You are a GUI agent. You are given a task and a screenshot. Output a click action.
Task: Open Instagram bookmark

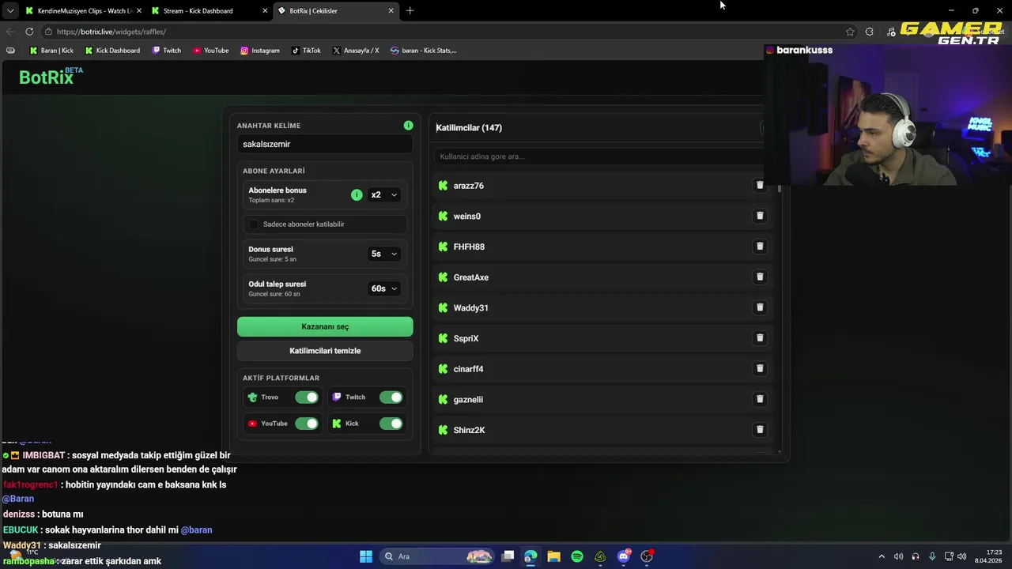point(260,51)
